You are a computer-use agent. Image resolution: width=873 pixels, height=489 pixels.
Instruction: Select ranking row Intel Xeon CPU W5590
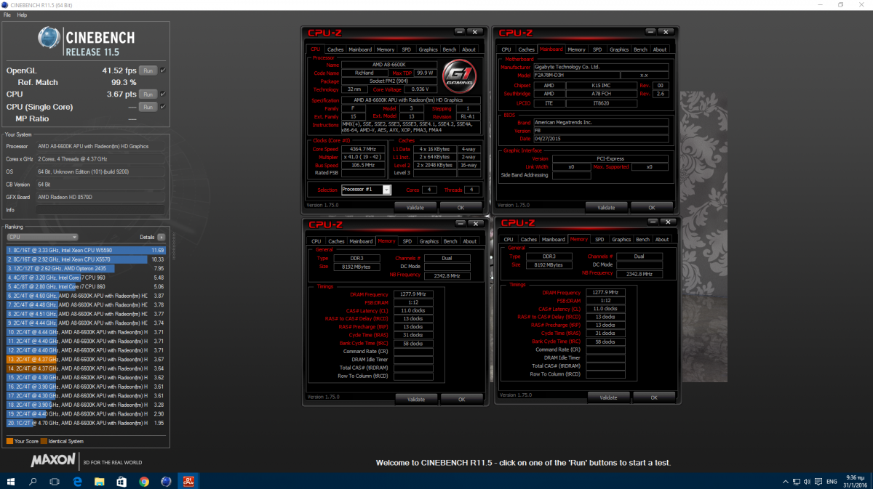(x=86, y=250)
